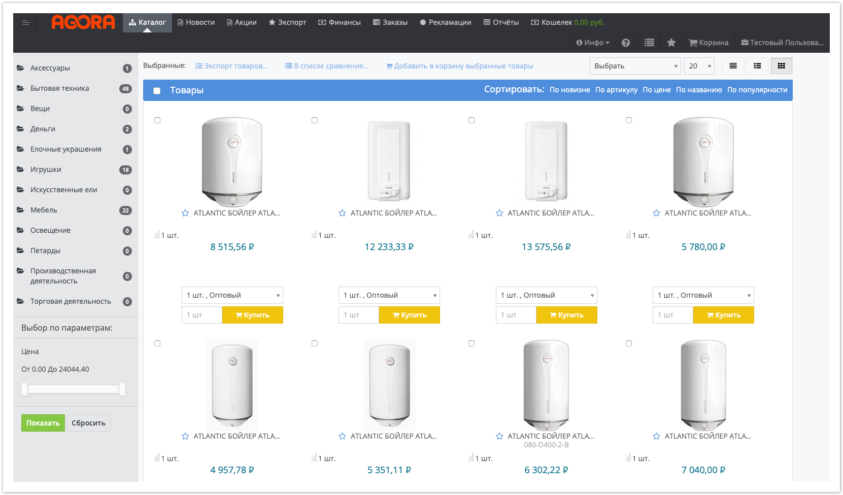The image size is (843, 495).
Task: Add the 8 515,56 ₽ boiler to favorites
Action: coord(185,213)
